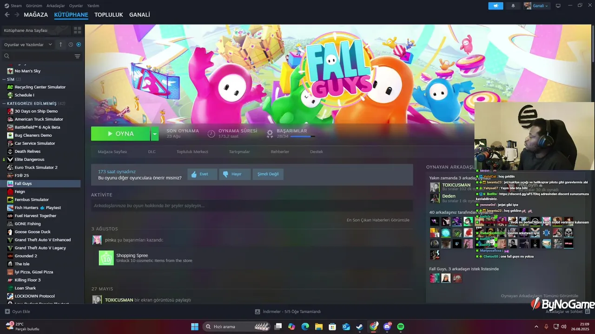Select Elite Dangerous in library
The image size is (595, 334).
29,160
